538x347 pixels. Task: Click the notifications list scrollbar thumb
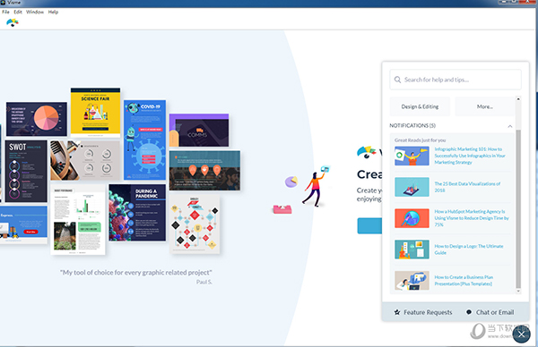(x=518, y=208)
